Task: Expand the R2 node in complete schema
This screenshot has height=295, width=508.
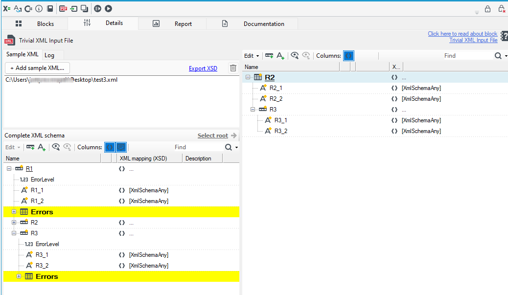Action: coord(14,223)
